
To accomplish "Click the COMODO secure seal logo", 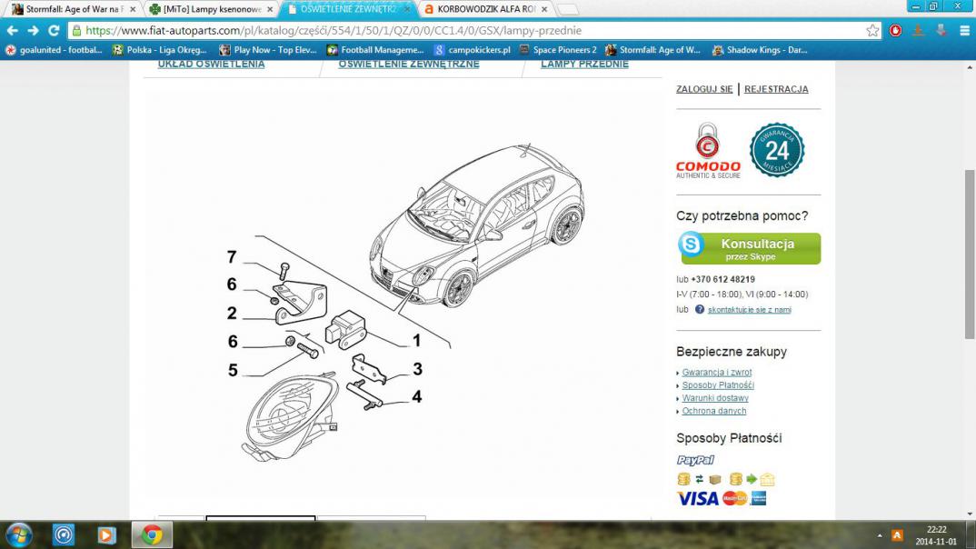I will coord(708,151).
